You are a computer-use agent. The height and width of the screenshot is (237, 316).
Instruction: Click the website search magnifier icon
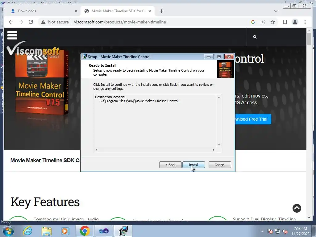pyautogui.click(x=255, y=37)
